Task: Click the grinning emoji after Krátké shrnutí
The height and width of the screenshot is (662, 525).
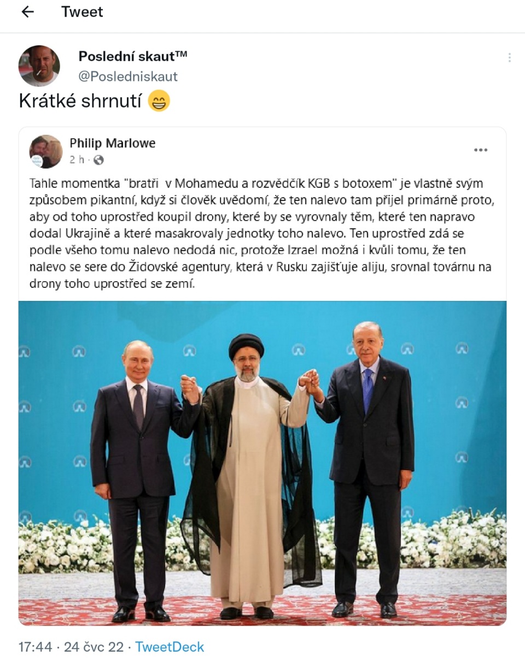Action: point(159,101)
